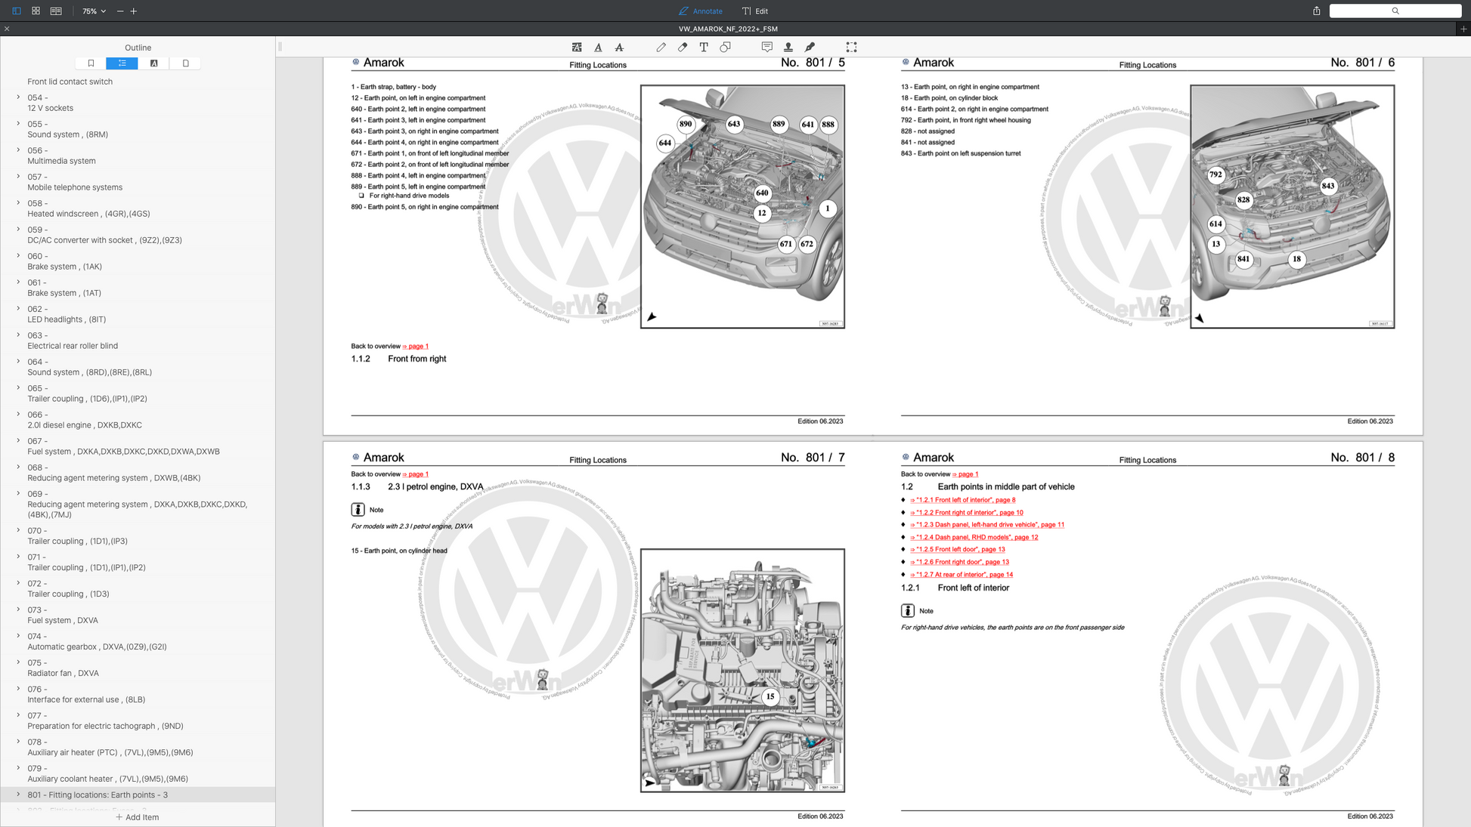Expand outline item 073 - Fuel system, DXVA

coord(18,609)
